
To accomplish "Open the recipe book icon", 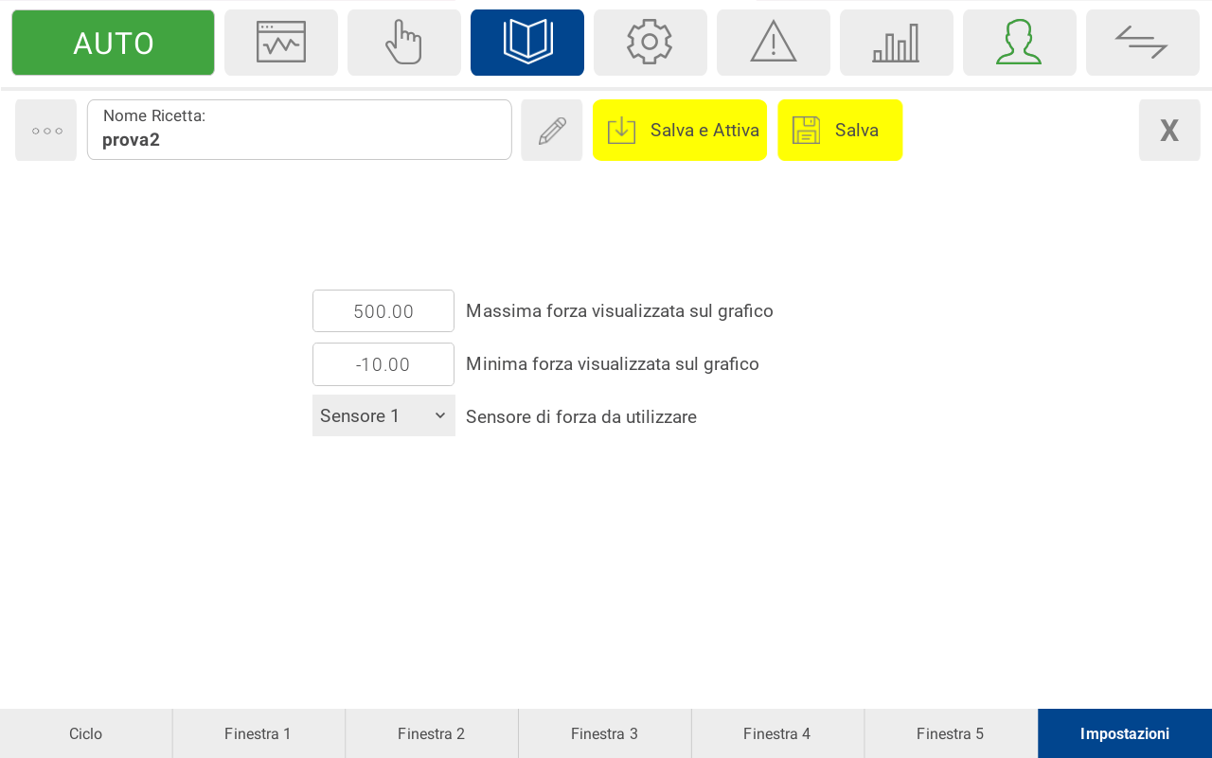I will [527, 43].
